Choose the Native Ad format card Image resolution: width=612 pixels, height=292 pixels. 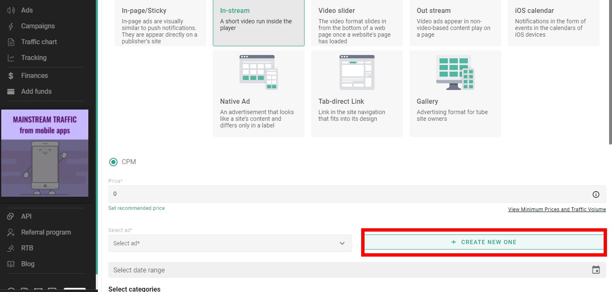coord(258,94)
